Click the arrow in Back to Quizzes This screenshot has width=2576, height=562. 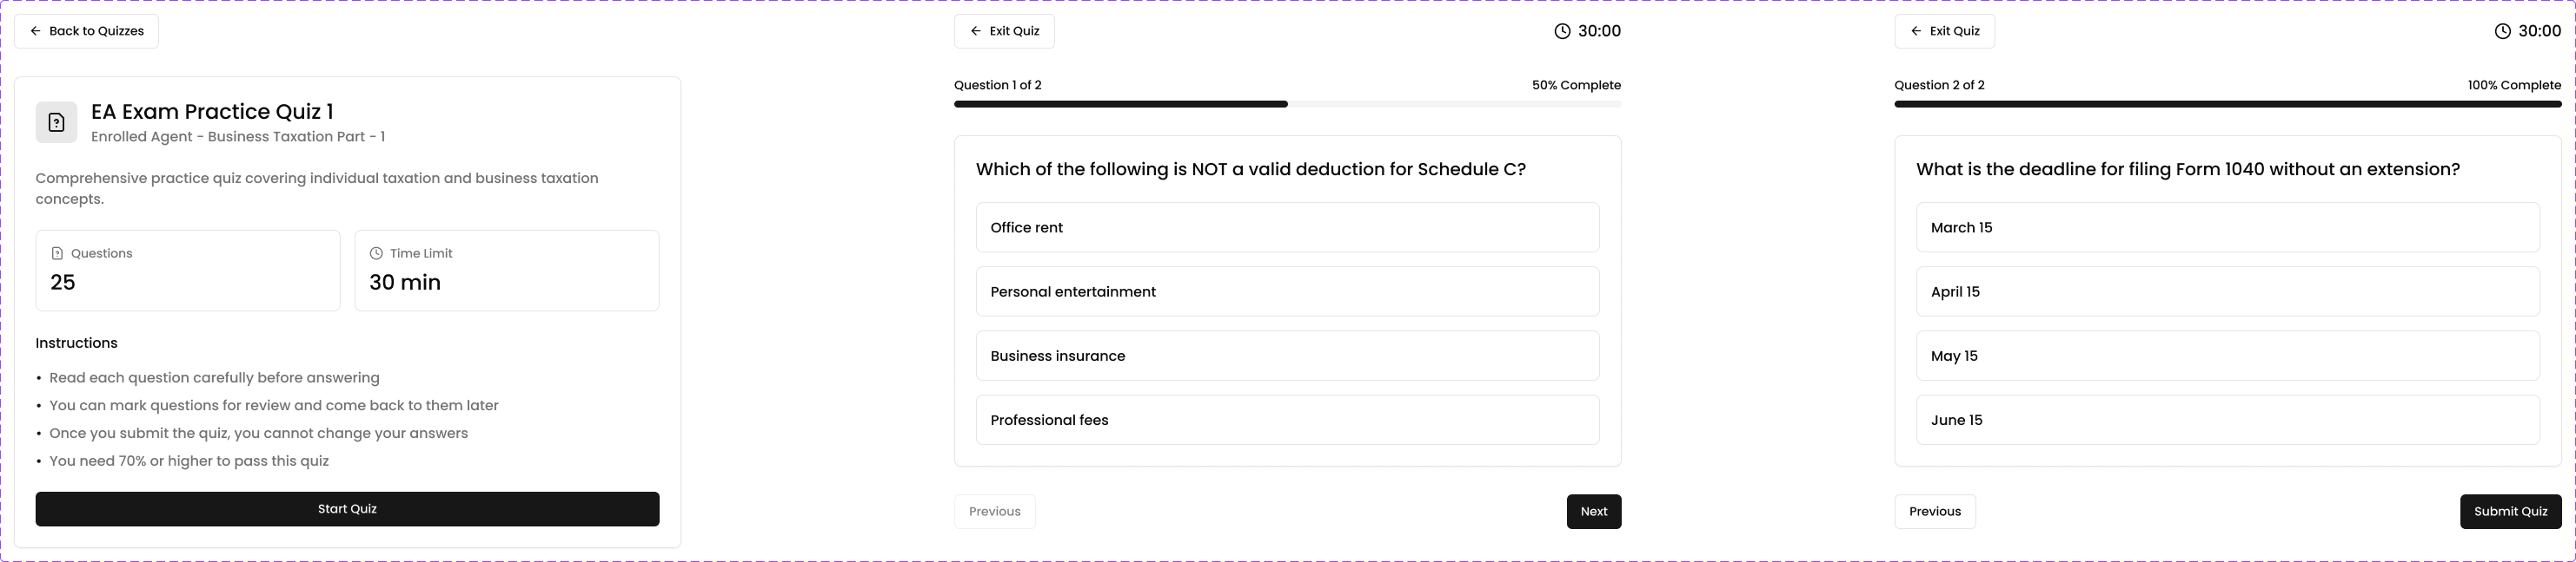point(36,31)
